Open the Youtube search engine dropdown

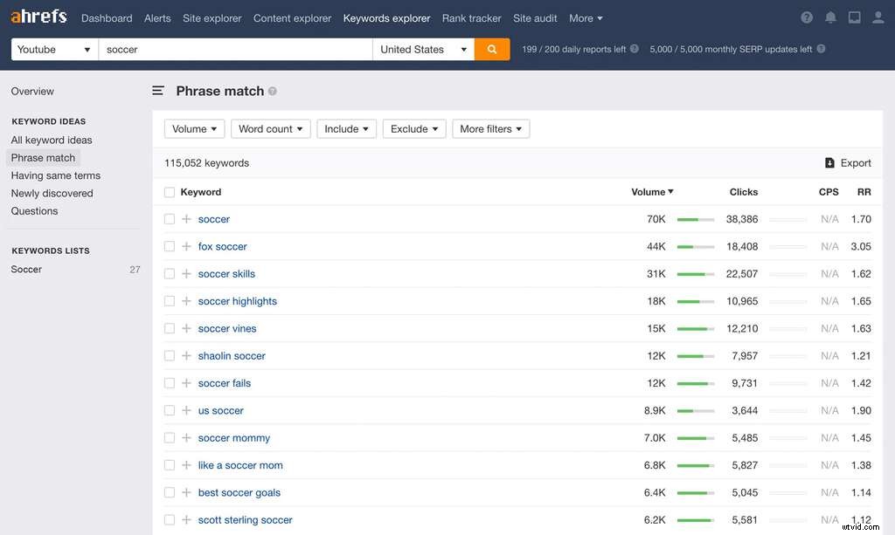tap(52, 49)
